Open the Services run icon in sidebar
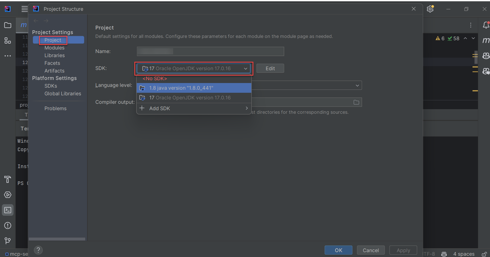This screenshot has height=257, width=490. click(8, 195)
